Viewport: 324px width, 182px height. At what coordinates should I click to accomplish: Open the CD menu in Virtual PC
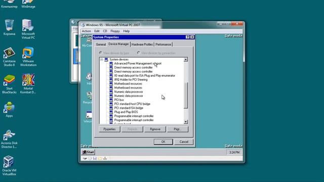pyautogui.click(x=105, y=31)
